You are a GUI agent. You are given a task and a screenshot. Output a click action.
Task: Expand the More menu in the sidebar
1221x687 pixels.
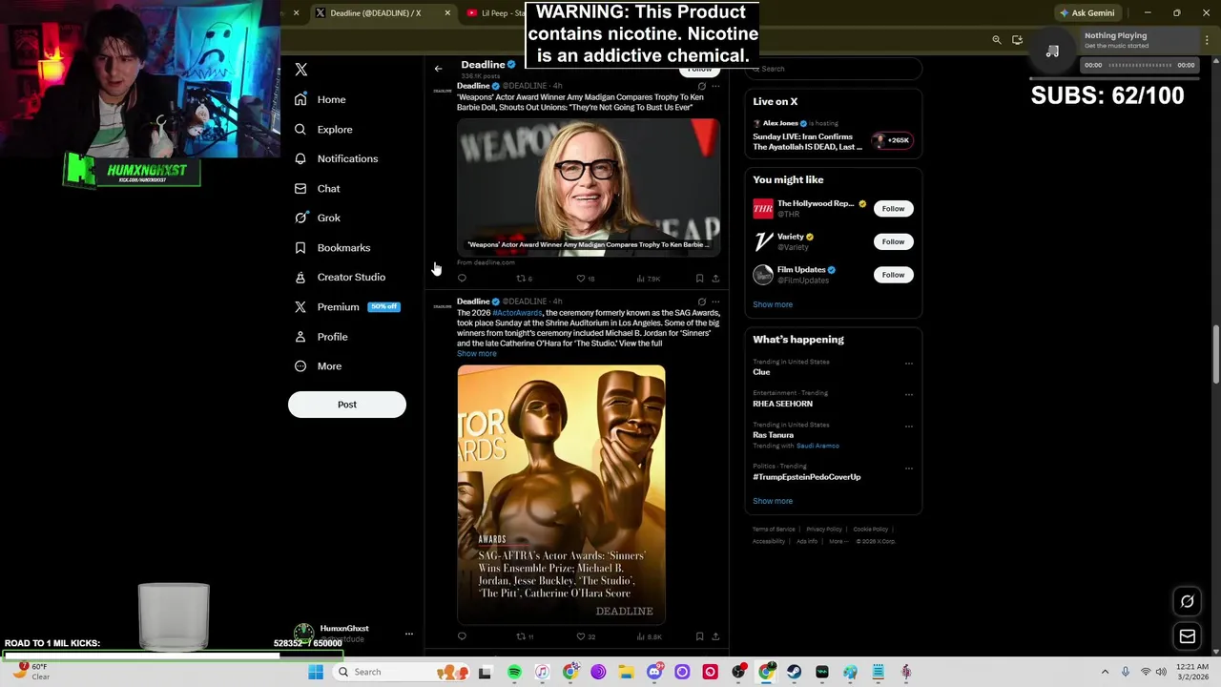click(319, 365)
